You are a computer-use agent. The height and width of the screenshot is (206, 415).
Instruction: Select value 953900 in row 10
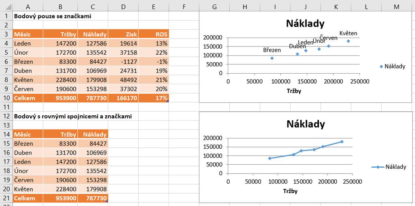60,98
